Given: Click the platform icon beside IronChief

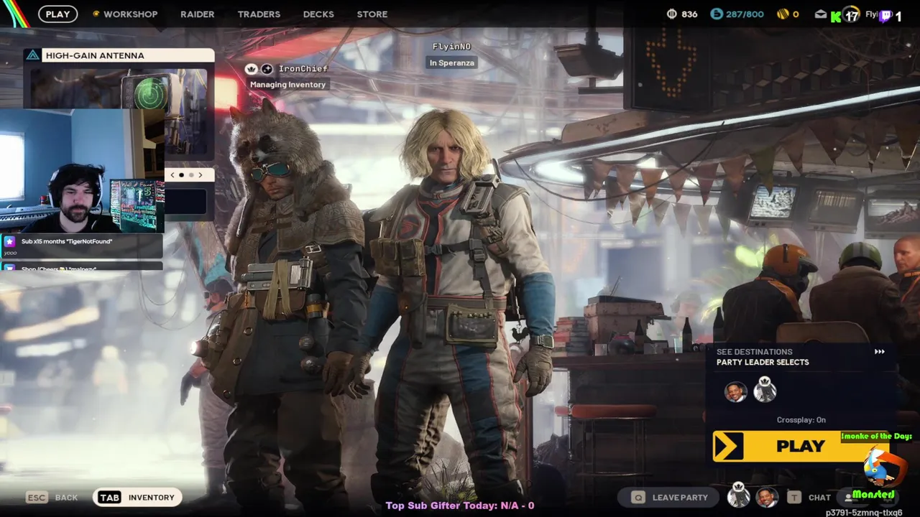Looking at the screenshot, I should 267,69.
